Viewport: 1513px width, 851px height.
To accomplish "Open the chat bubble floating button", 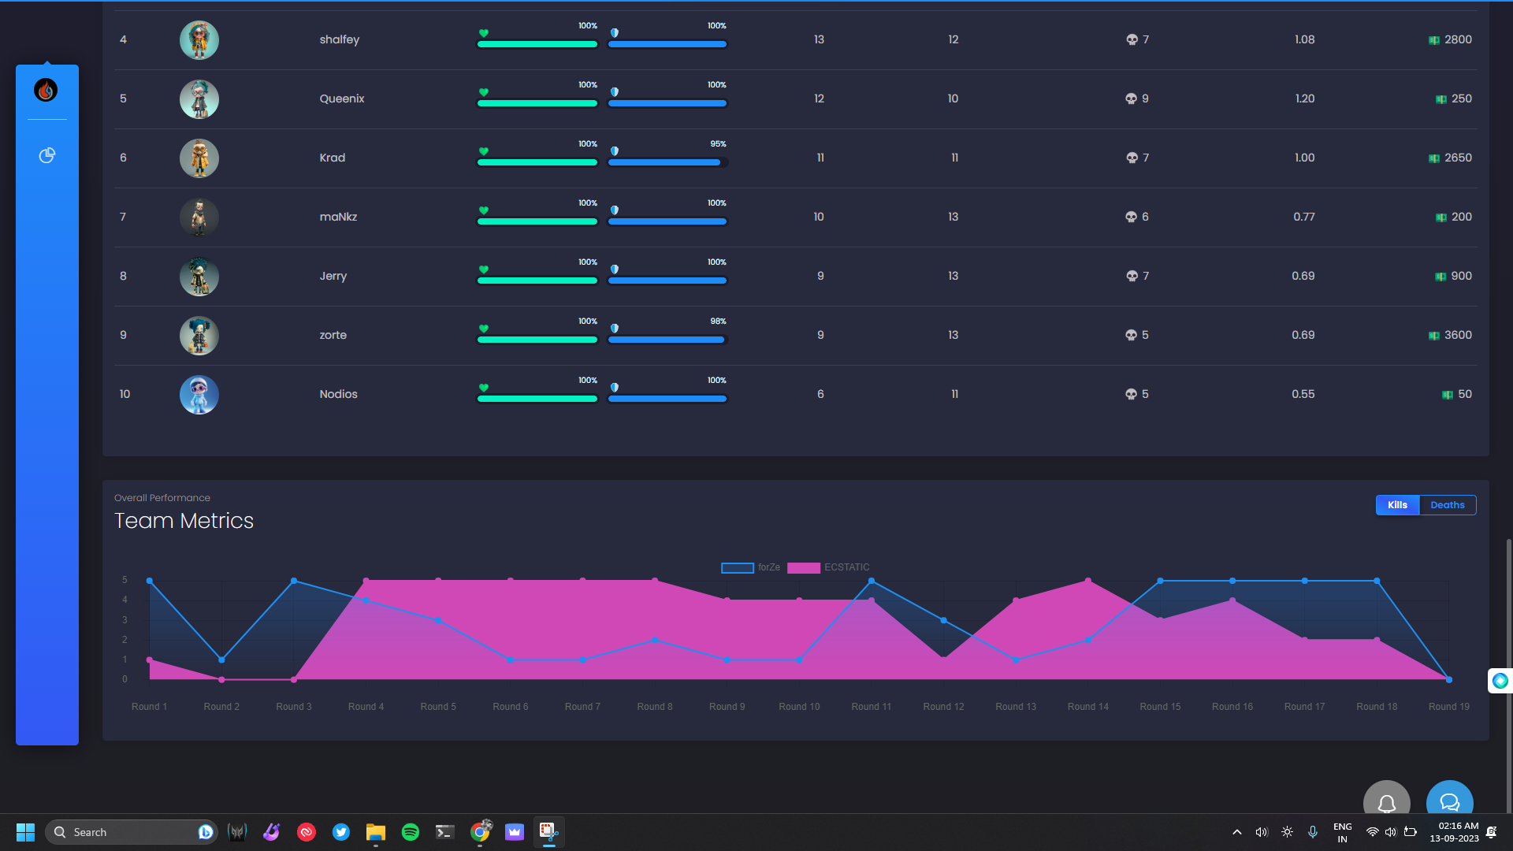I will click(x=1449, y=801).
